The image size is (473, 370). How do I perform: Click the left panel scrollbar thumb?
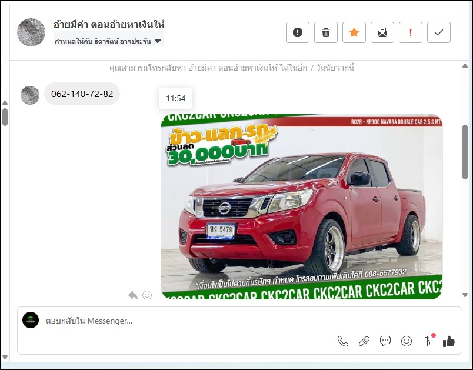5,116
